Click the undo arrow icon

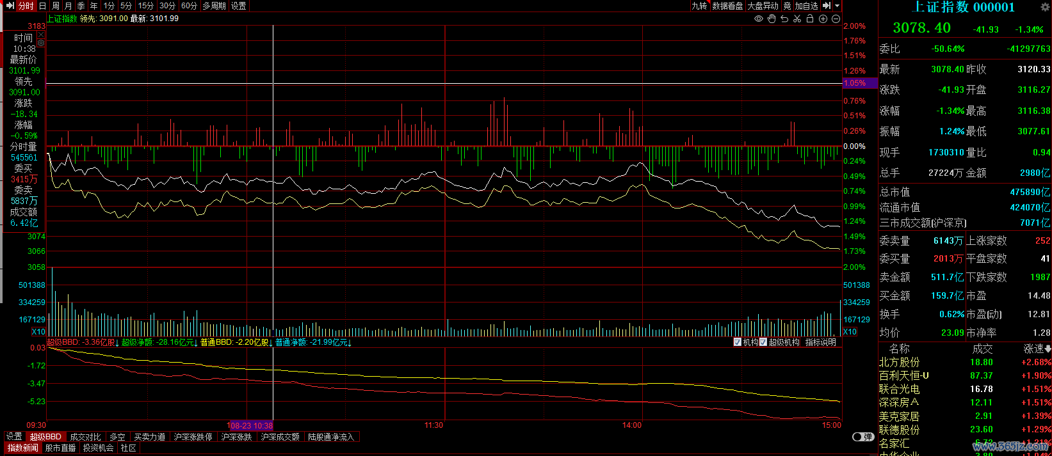pos(784,19)
